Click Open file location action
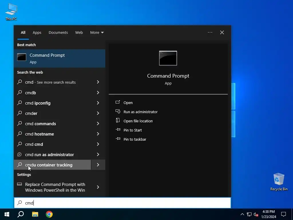Screen dimensions: 293x220 point(138,121)
